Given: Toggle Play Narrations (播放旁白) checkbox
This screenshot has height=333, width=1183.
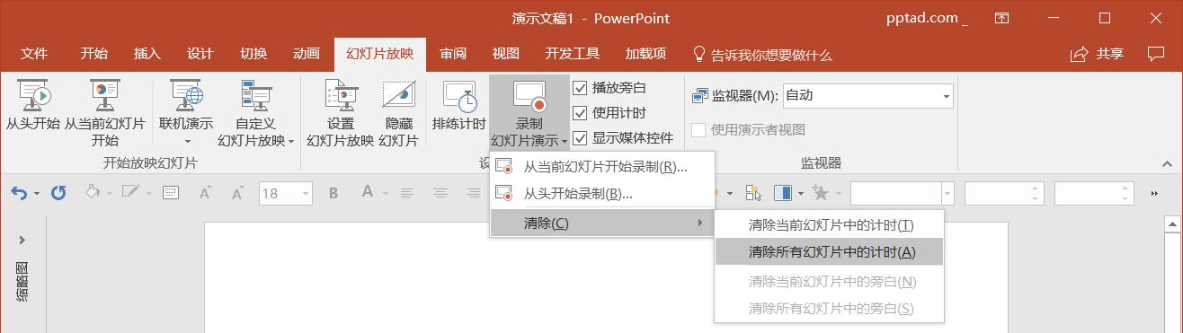Looking at the screenshot, I should point(580,88).
